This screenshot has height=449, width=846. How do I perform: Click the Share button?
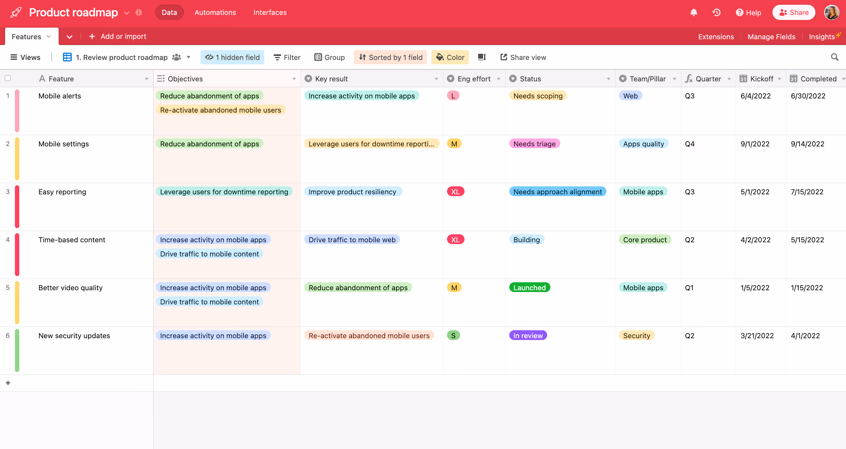(794, 13)
